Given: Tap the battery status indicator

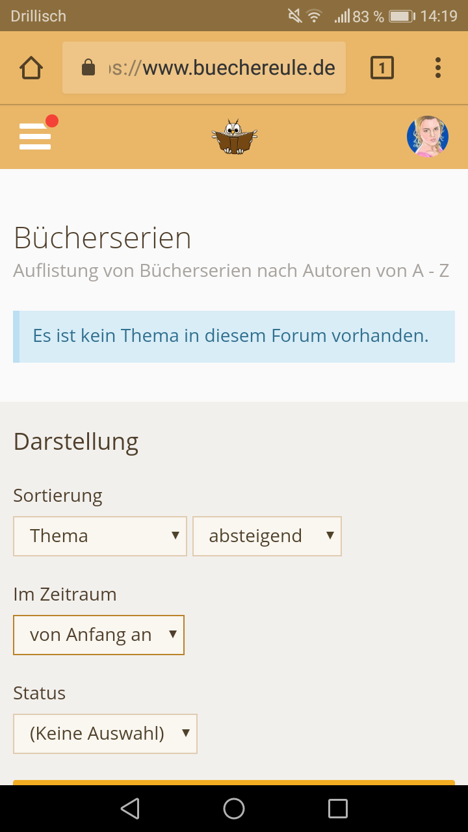Looking at the screenshot, I should click(402, 16).
